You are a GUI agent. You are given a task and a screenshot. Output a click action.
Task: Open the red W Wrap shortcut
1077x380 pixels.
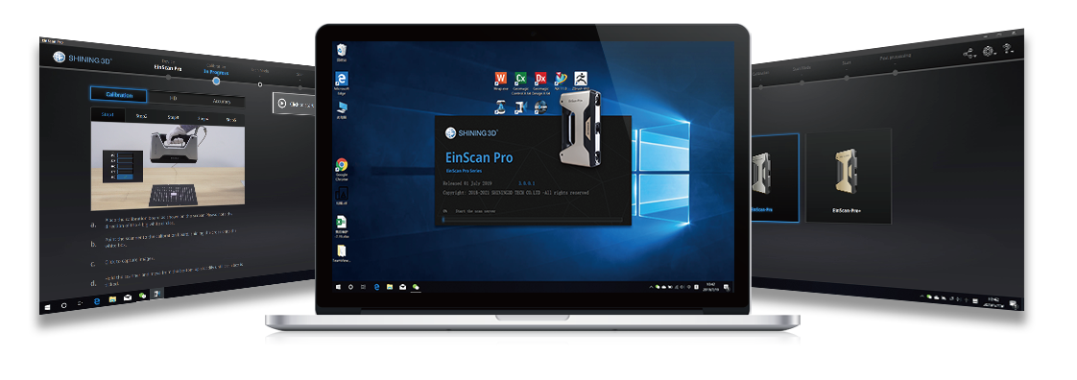(501, 80)
